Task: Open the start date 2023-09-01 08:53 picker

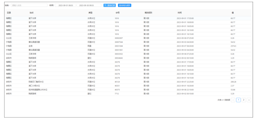Action: pos(66,5)
